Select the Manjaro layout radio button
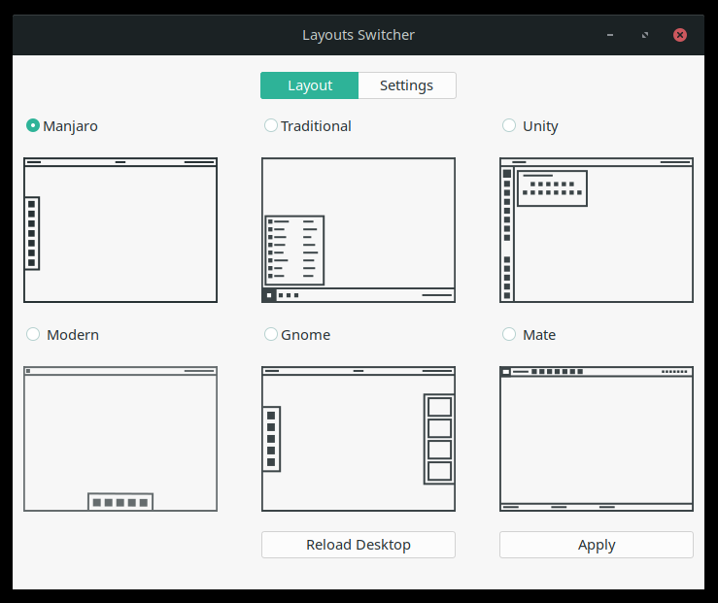The width and height of the screenshot is (718, 603). [x=33, y=125]
